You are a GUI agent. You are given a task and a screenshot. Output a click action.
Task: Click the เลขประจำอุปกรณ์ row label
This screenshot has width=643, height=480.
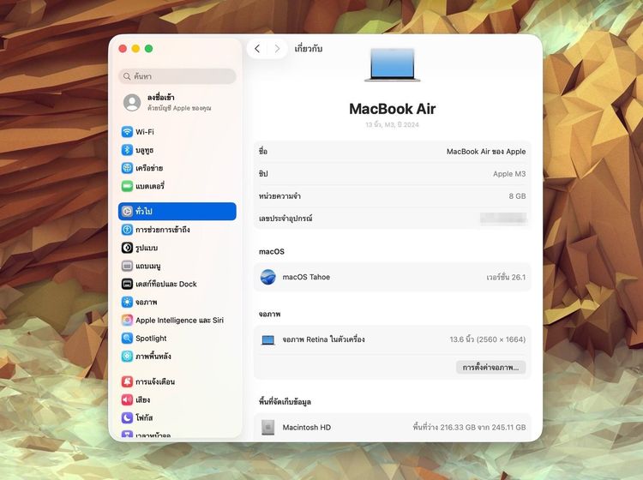point(285,218)
